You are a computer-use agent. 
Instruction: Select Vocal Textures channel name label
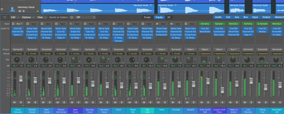coord(18,111)
